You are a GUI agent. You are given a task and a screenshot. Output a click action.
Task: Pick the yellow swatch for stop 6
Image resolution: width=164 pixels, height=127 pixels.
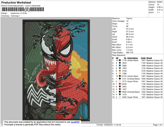(120, 73)
